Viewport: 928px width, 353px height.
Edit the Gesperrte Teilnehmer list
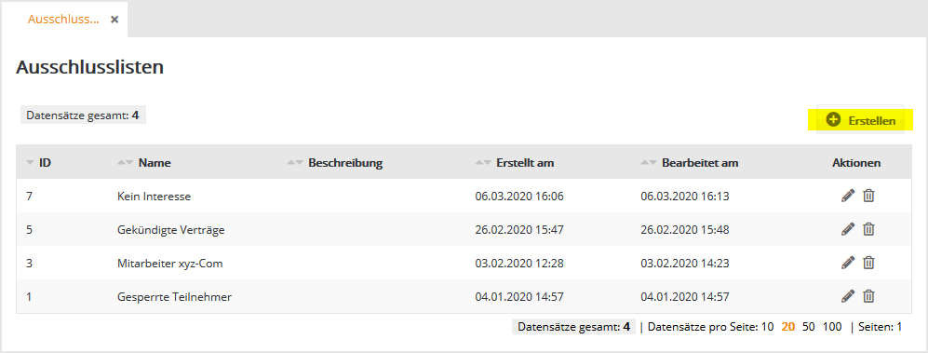pos(848,296)
